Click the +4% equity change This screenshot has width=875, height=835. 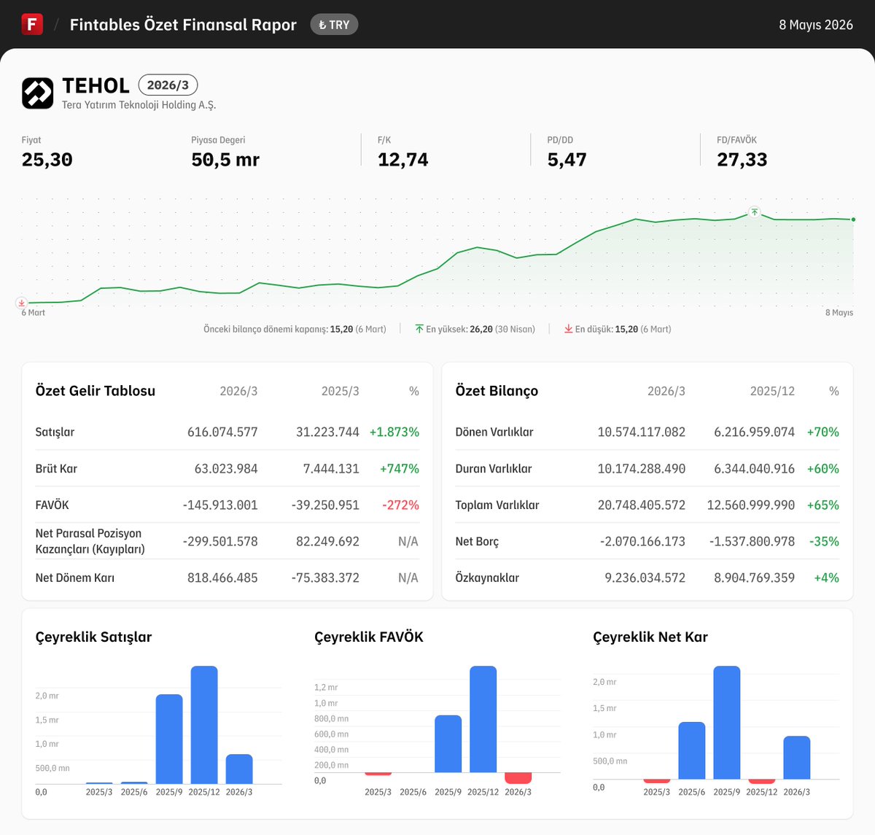tap(826, 578)
